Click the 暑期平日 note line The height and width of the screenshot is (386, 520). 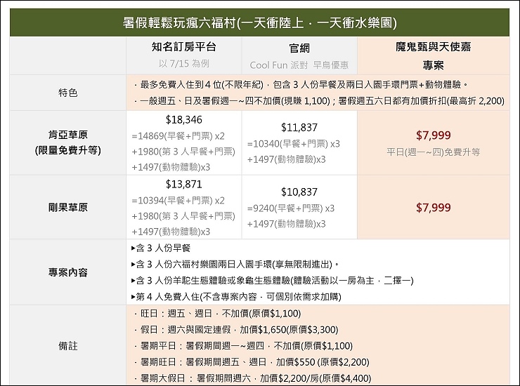coord(243,346)
